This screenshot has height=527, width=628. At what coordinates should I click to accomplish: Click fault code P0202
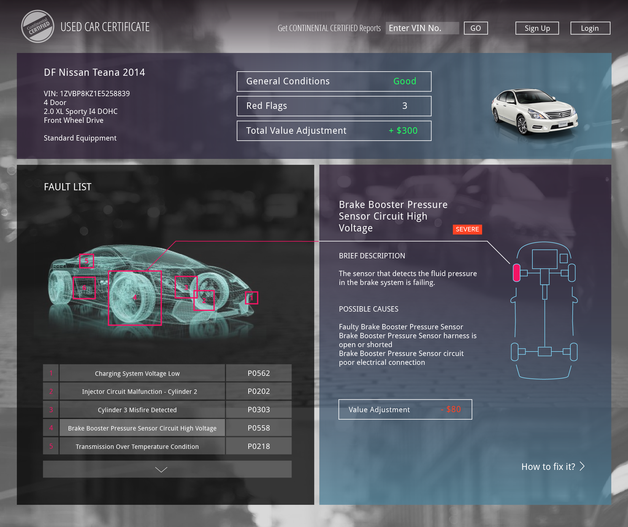(259, 391)
